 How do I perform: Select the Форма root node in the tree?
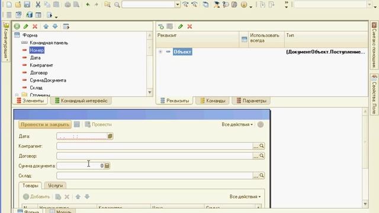pos(30,35)
